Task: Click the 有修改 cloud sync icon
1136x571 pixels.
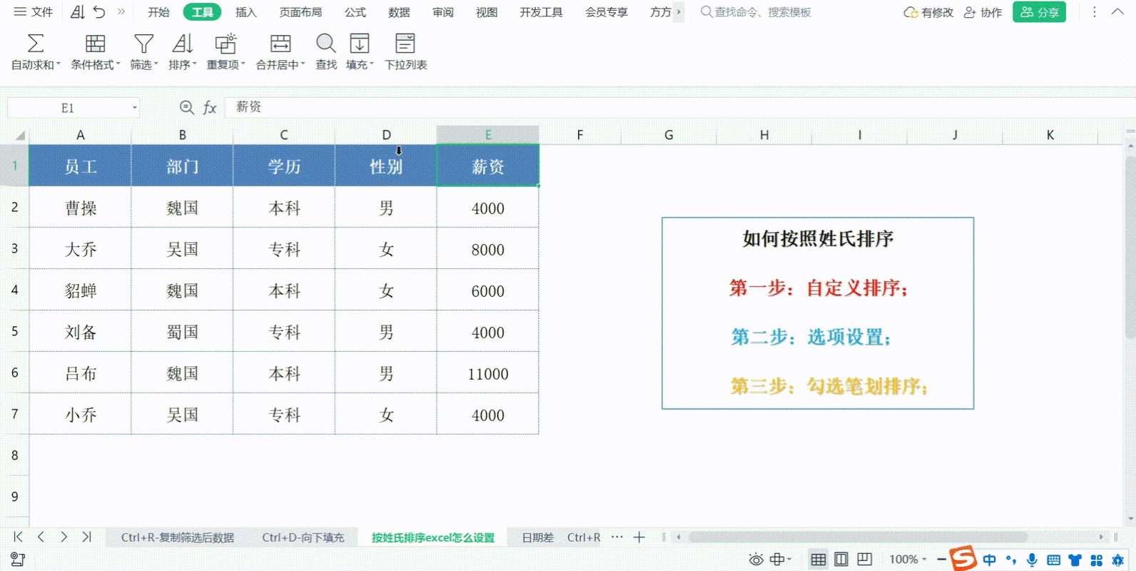Action: click(911, 13)
